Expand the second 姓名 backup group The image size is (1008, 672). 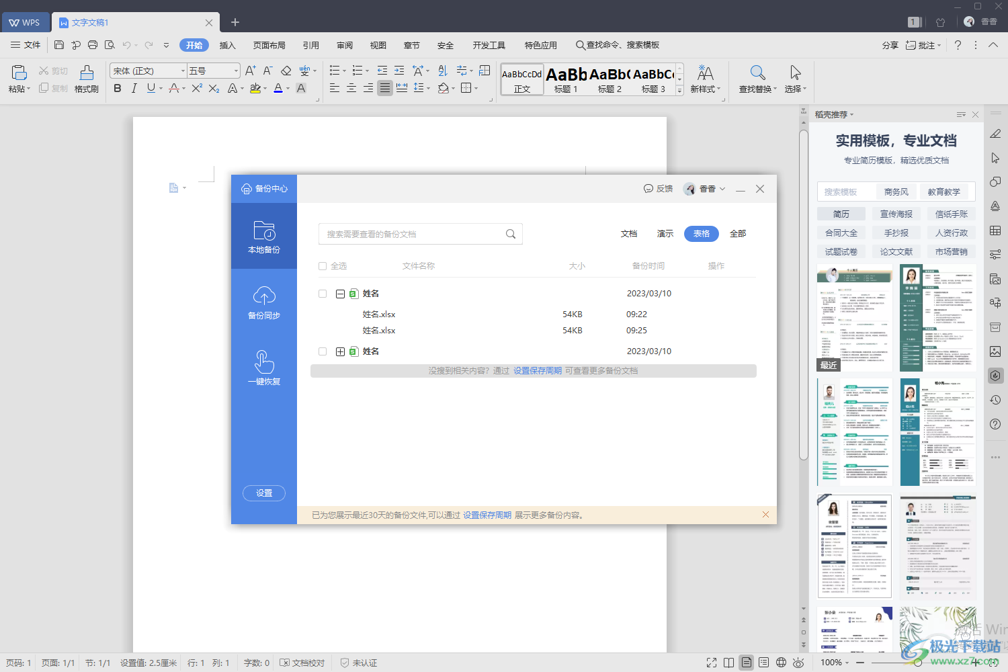(340, 351)
